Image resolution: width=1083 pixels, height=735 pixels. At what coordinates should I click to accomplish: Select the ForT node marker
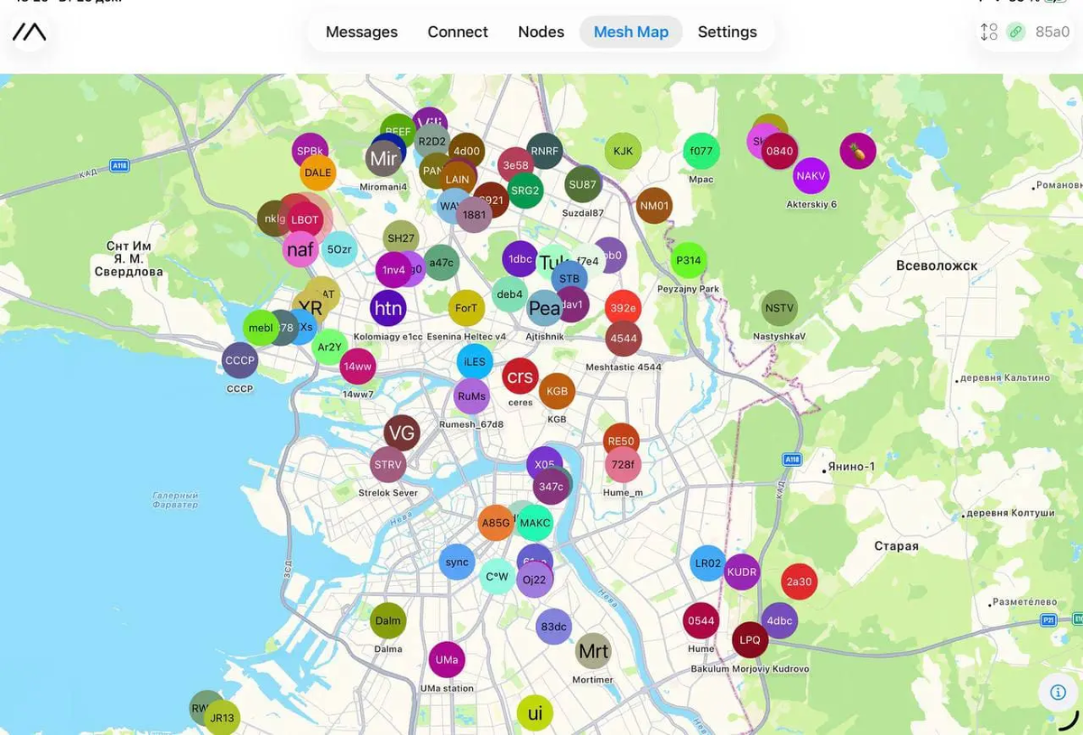[467, 308]
